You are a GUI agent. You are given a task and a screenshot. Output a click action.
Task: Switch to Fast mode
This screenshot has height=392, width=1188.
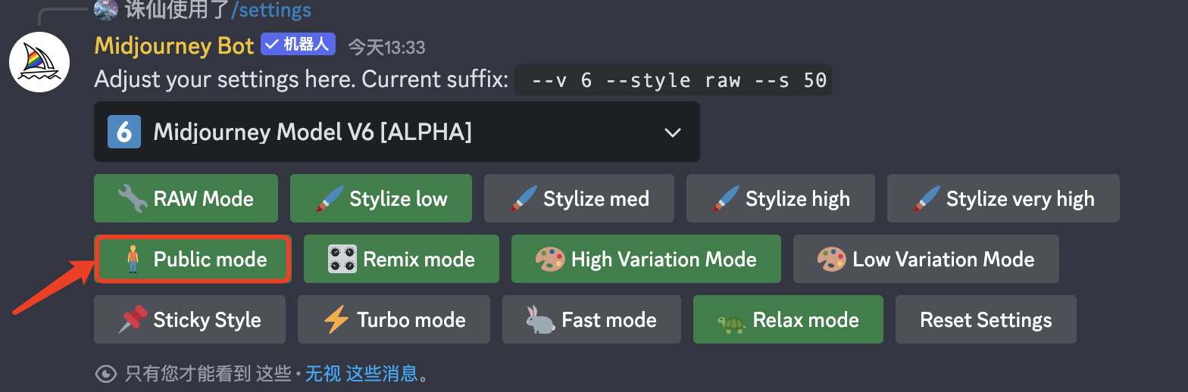(x=592, y=319)
